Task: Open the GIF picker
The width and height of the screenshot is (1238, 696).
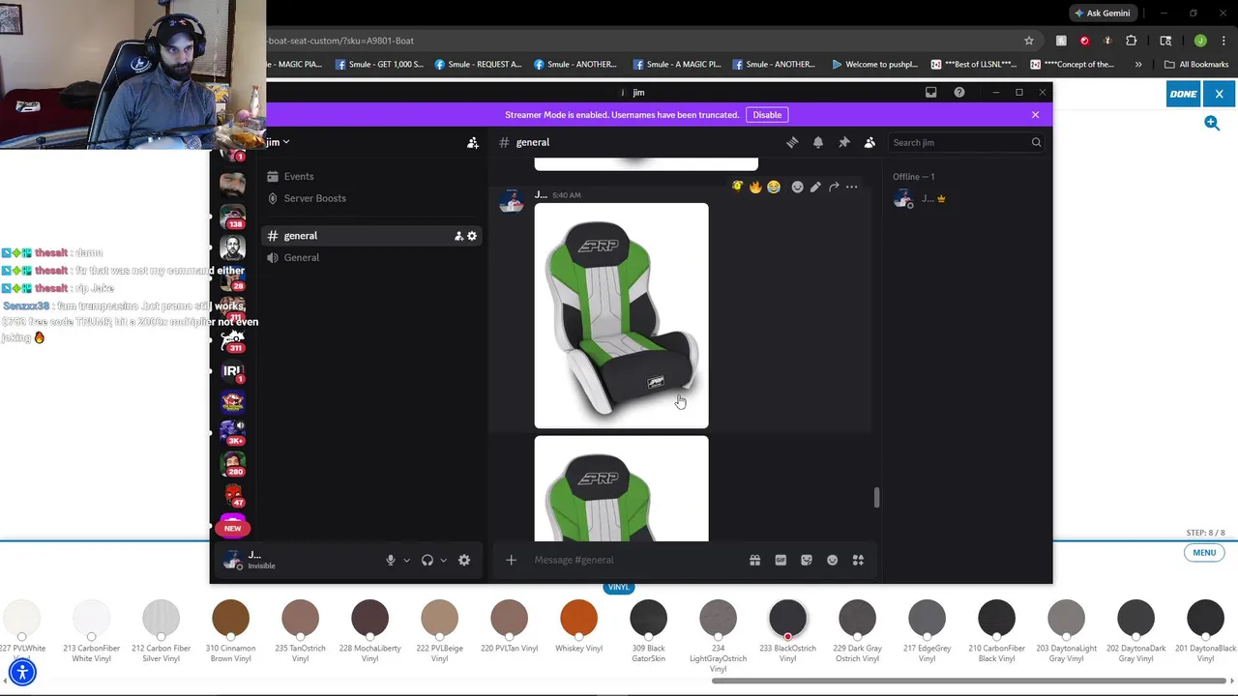Action: [x=781, y=560]
